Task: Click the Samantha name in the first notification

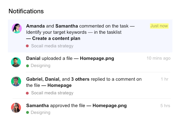Action: click(x=67, y=26)
